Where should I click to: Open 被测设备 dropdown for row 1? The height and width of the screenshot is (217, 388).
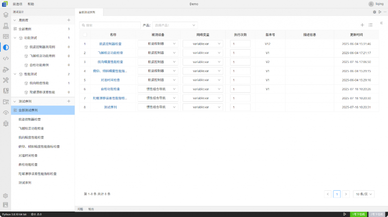pyautogui.click(x=158, y=44)
